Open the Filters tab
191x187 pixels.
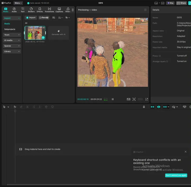(68, 10)
